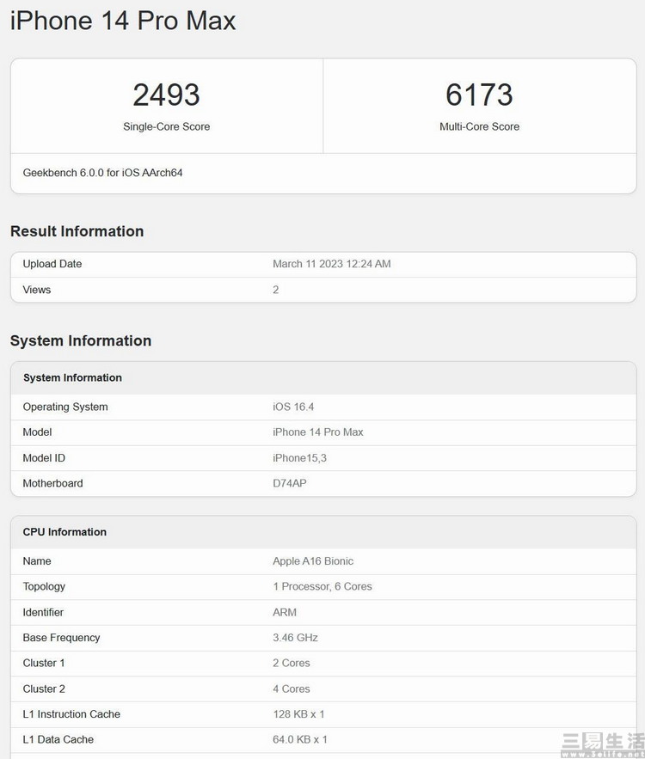The height and width of the screenshot is (759, 645).
Task: Click the upload date March 11 2023 value
Action: click(331, 264)
